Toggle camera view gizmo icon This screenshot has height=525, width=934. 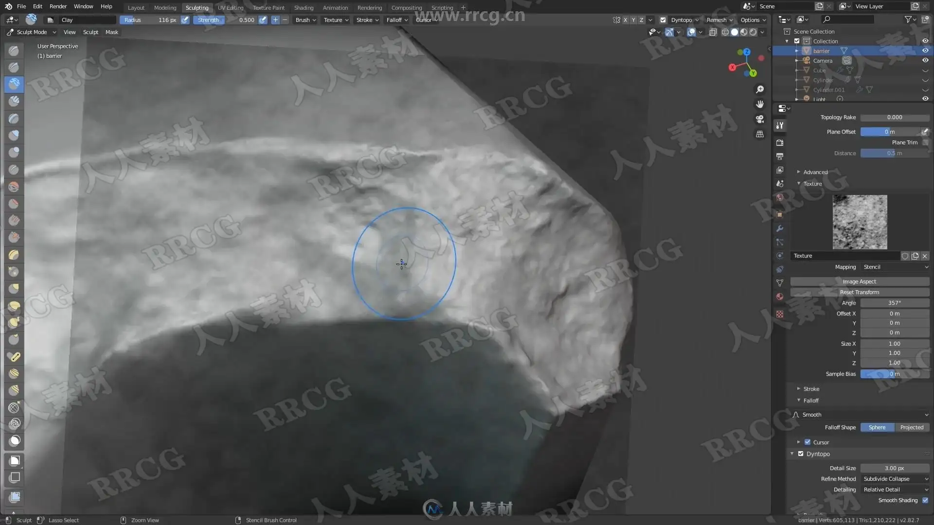point(759,119)
